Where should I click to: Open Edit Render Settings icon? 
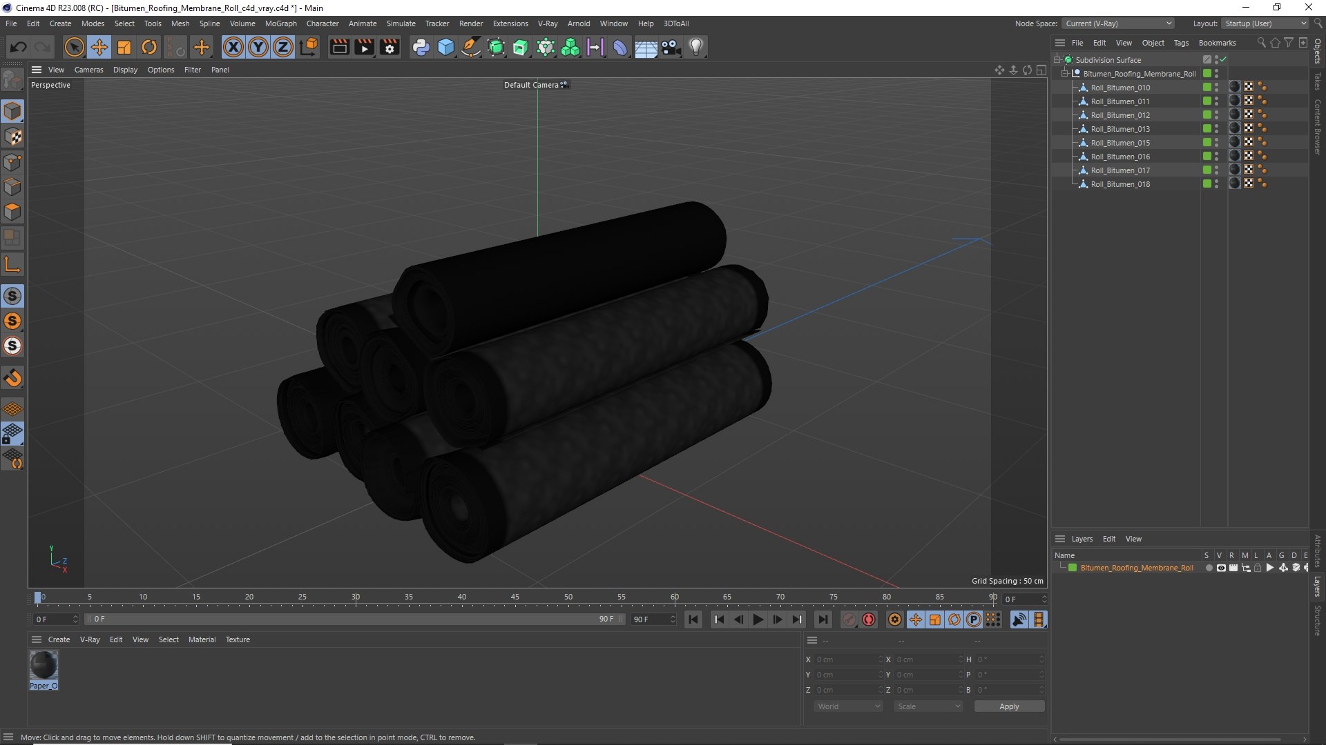tap(390, 47)
